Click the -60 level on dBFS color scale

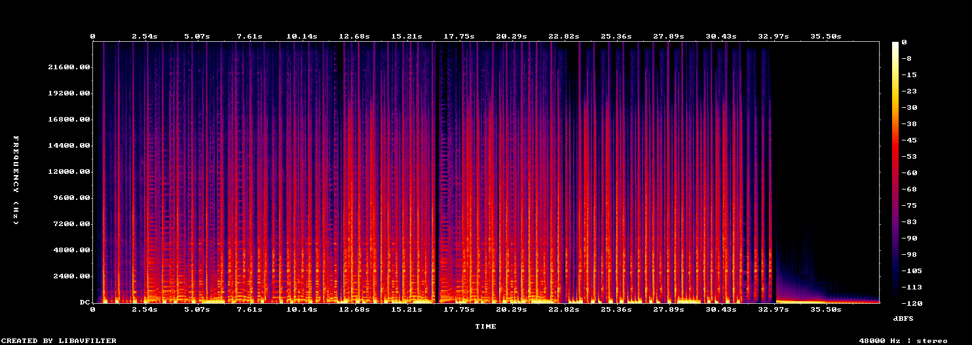click(x=907, y=172)
